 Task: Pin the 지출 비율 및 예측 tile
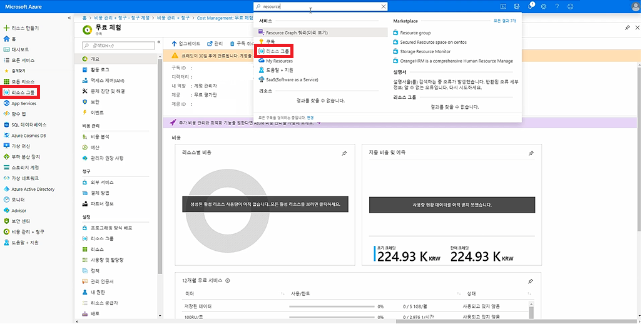click(x=531, y=153)
